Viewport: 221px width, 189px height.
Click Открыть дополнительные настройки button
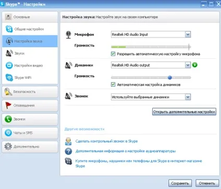click(x=184, y=112)
